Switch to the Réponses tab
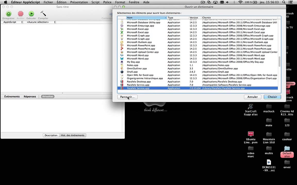297x185 pixels. 30,96
